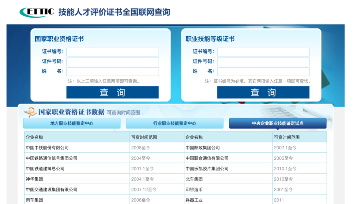This screenshot has width=353, height=204.
Task: Switch to 行业职业技能鉴定中心 tab
Action: coord(175,123)
